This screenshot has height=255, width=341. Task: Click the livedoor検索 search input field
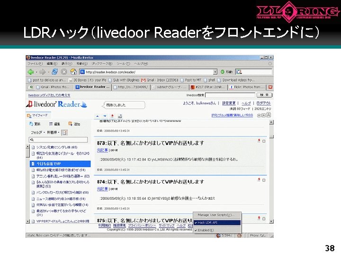pos(230,95)
